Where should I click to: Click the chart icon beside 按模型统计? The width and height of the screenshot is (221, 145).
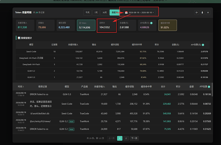[x=19, y=38]
